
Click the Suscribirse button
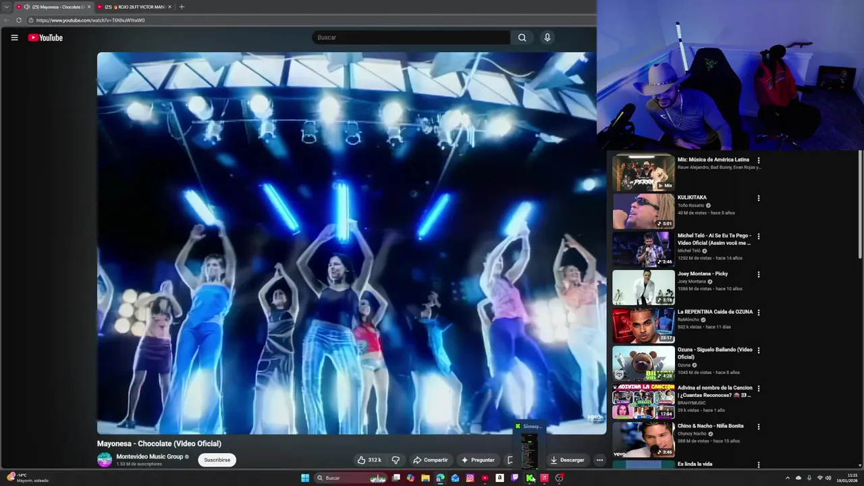217,460
